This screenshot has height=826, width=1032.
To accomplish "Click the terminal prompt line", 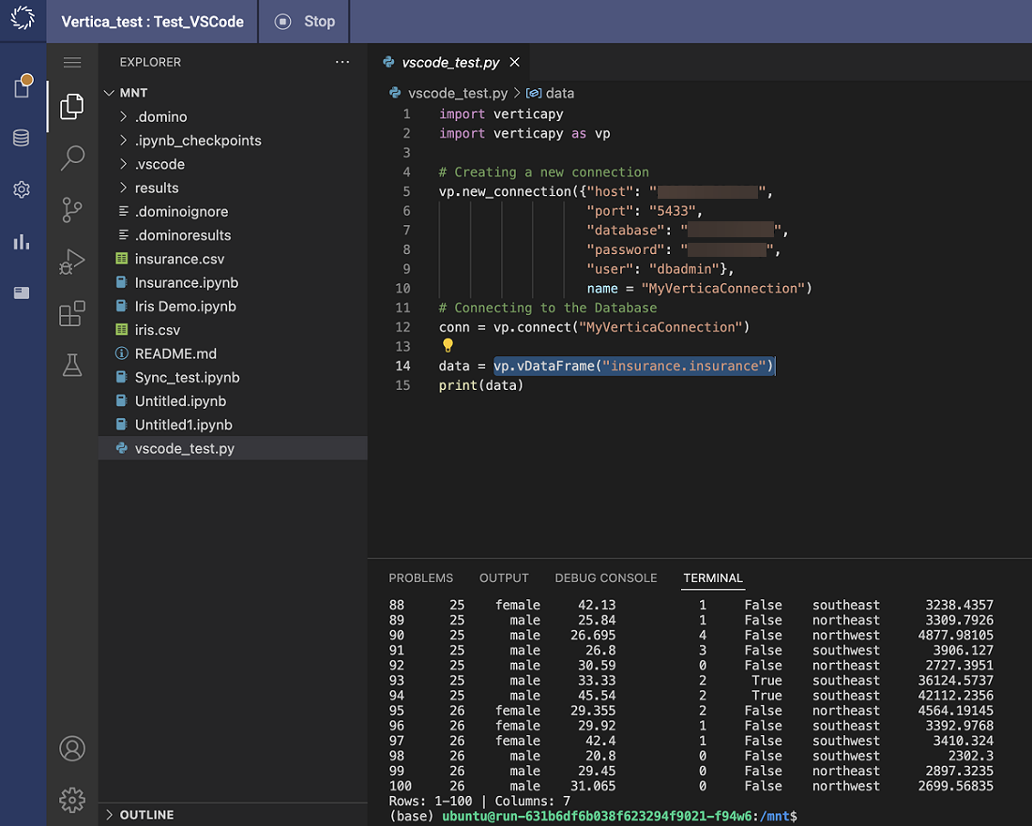I will (593, 816).
